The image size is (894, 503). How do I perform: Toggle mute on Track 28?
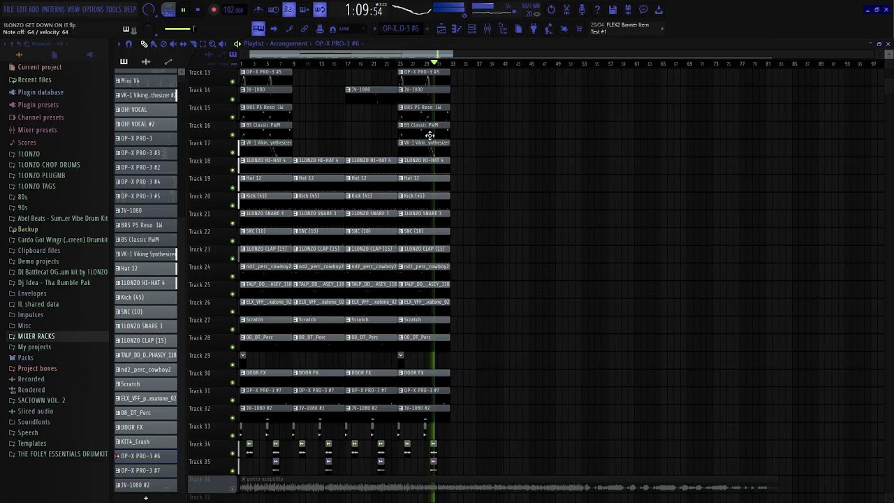[x=233, y=347]
